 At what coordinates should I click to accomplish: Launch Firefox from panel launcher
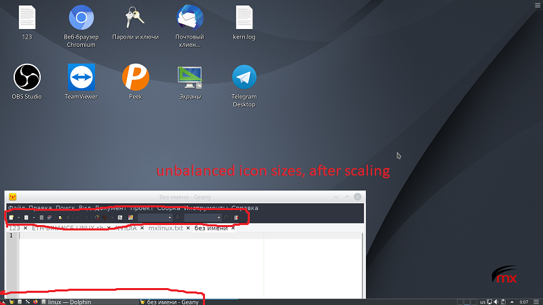[x=35, y=302]
